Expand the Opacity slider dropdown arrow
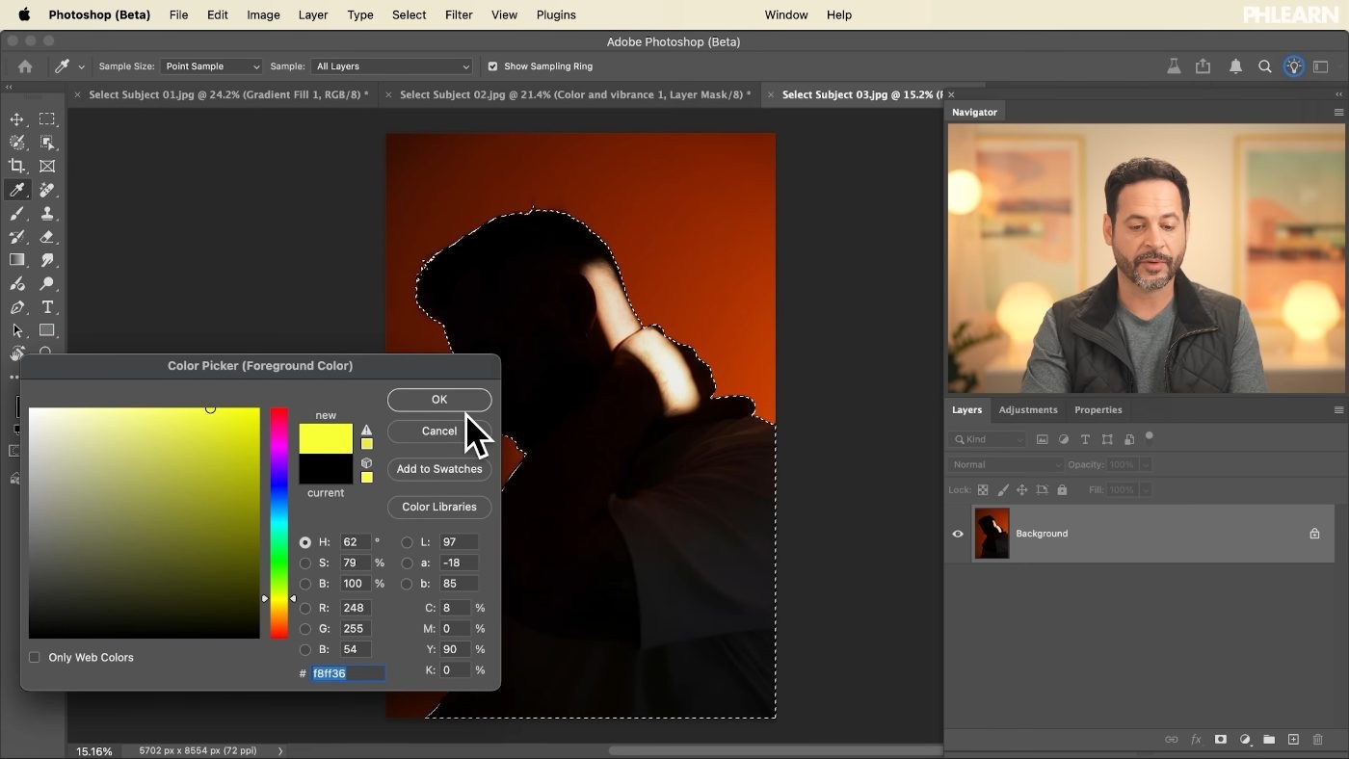Image resolution: width=1349 pixels, height=759 pixels. tap(1145, 464)
